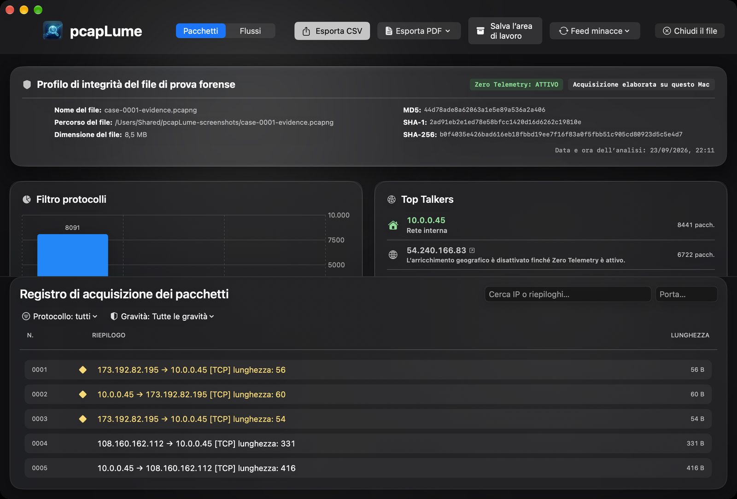Open external link icon beside 54.240.166.83
The width and height of the screenshot is (737, 499).
472,250
